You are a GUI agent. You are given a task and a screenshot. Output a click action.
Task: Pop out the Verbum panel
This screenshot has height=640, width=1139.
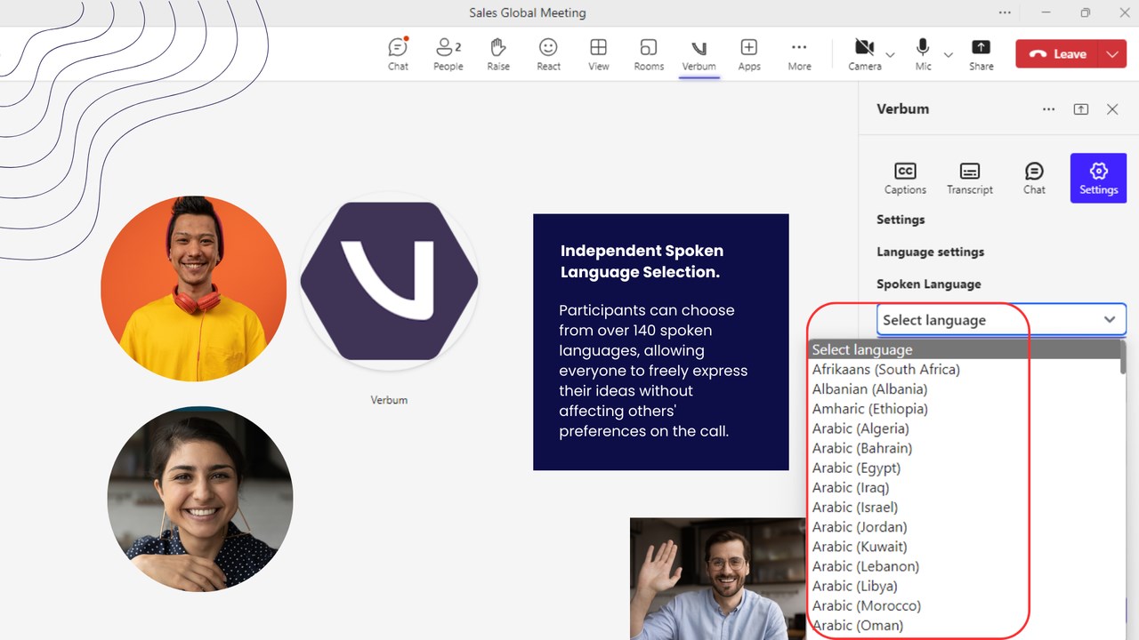[1081, 109]
